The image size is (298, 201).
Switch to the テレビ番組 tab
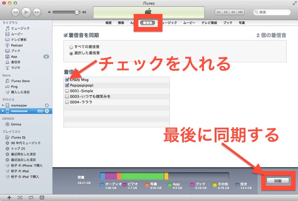pos(209,23)
